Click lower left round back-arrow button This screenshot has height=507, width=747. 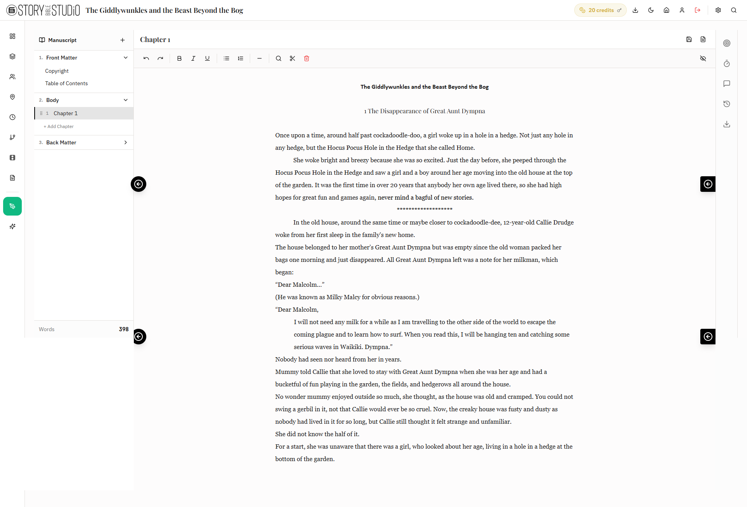tap(139, 337)
